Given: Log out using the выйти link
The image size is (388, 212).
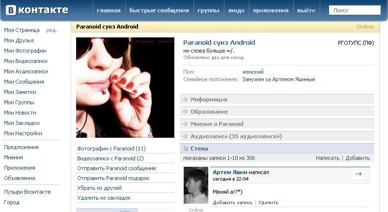Looking at the screenshot, I should pyautogui.click(x=306, y=10).
